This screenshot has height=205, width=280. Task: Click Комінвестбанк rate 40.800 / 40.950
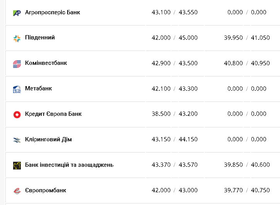[246, 63]
